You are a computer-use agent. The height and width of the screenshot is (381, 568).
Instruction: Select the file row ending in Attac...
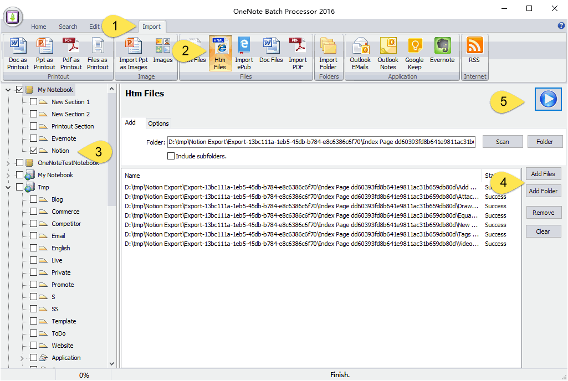(x=321, y=197)
